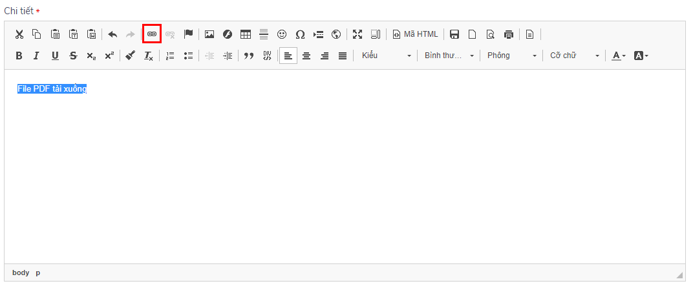Open the smiley emoticon picker
This screenshot has height=288, width=693.
coord(282,34)
